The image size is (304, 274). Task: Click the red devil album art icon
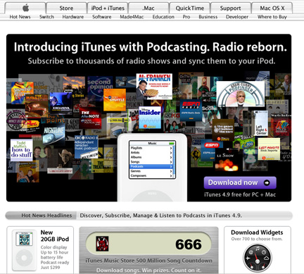pyautogui.click(x=102, y=244)
